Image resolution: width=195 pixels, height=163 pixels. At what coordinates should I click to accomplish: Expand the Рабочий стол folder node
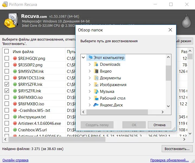90,98
